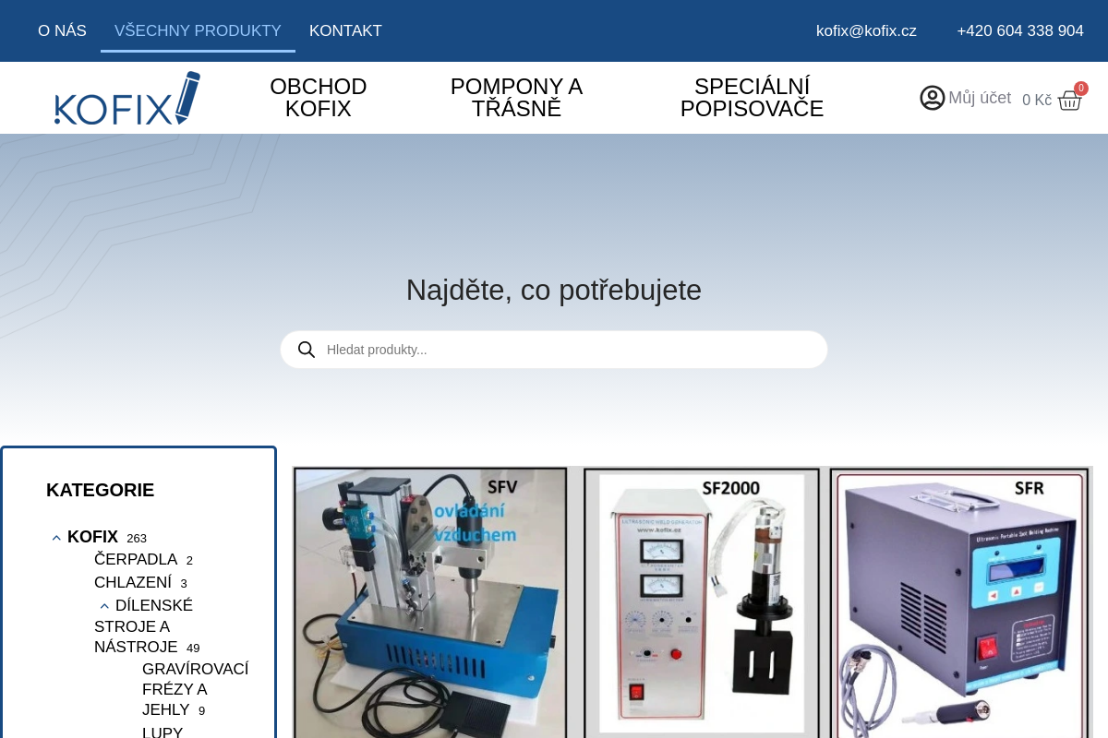Select the VŠECHNY PRODUKTY tab

click(198, 30)
